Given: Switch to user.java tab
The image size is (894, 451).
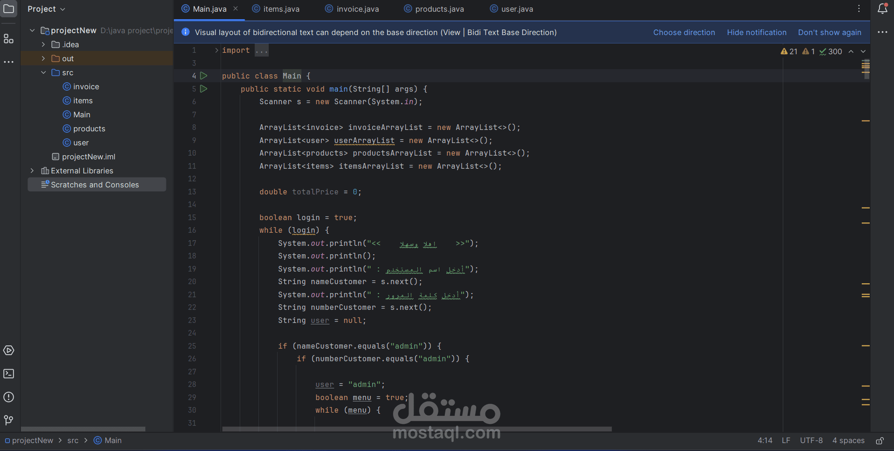Looking at the screenshot, I should click(x=511, y=9).
